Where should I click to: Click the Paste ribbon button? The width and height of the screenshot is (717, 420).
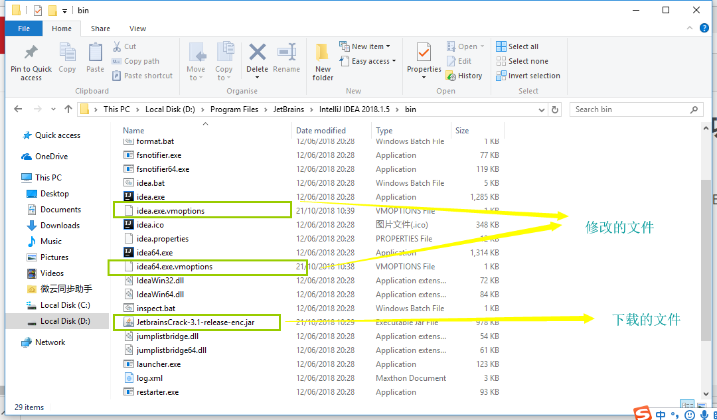[x=95, y=58]
